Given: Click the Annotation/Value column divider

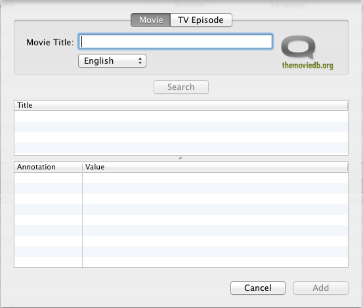Looking at the screenshot, I should click(x=82, y=167).
